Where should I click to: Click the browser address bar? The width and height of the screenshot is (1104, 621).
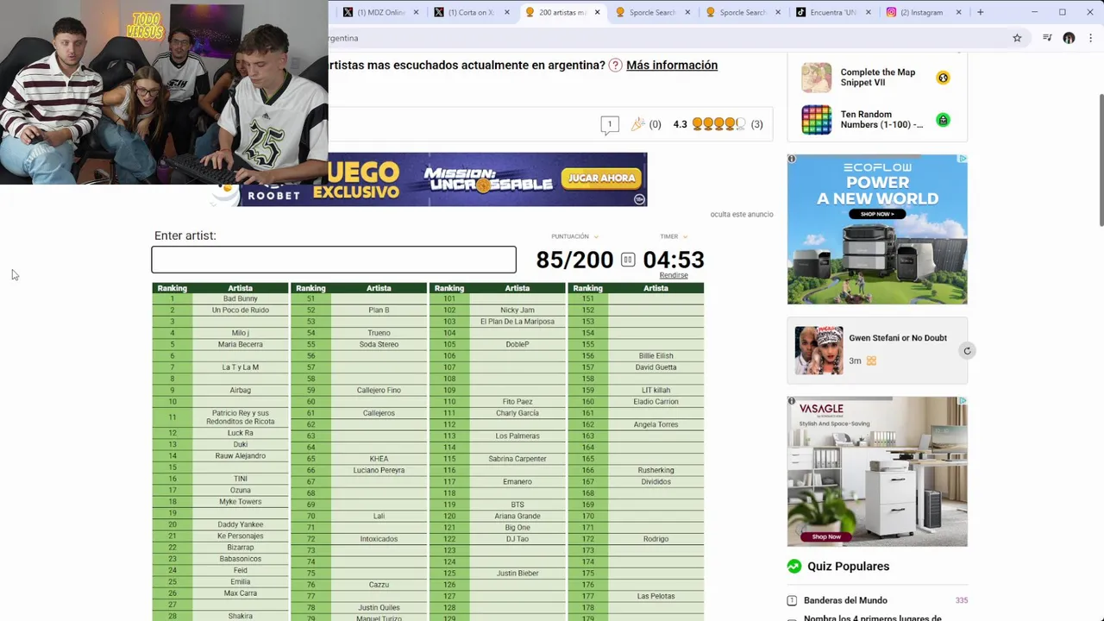[x=668, y=38]
